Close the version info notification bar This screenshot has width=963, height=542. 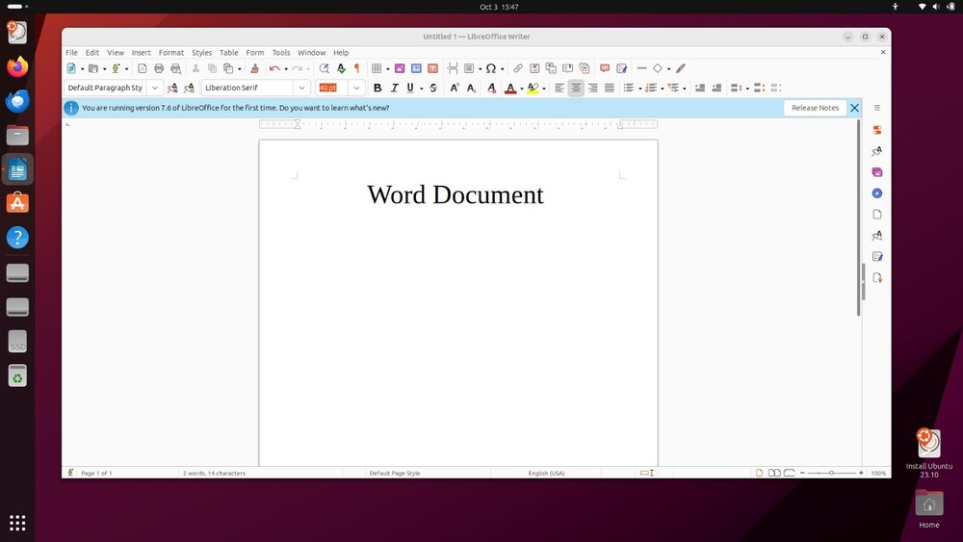click(x=854, y=108)
